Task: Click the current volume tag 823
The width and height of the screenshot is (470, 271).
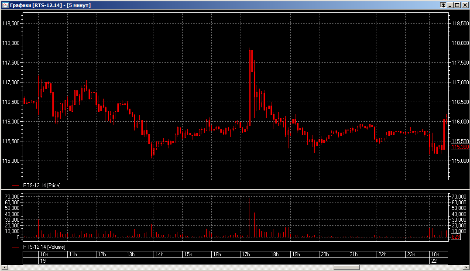Action: [456, 237]
